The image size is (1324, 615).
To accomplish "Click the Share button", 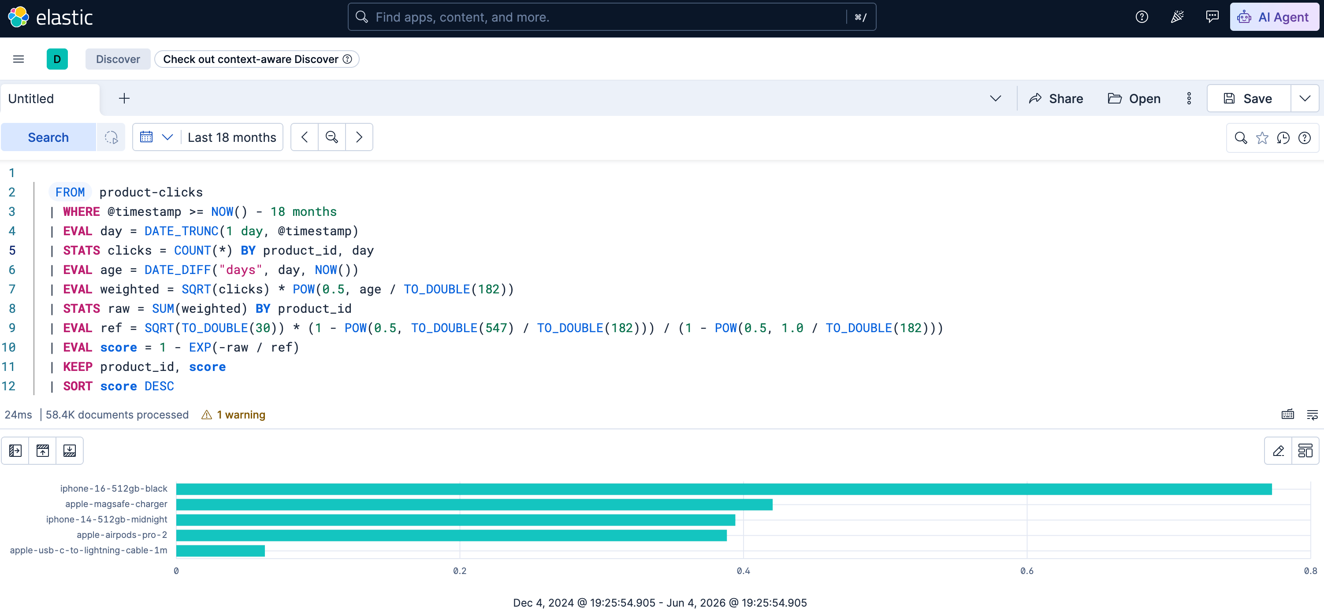I will [x=1056, y=99].
